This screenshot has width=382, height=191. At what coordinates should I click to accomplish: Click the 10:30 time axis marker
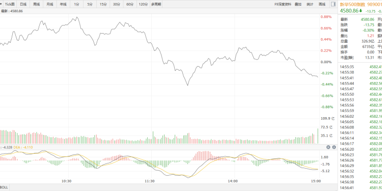67,181
